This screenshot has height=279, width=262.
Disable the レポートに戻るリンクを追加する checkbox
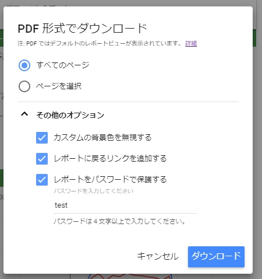tap(42, 159)
